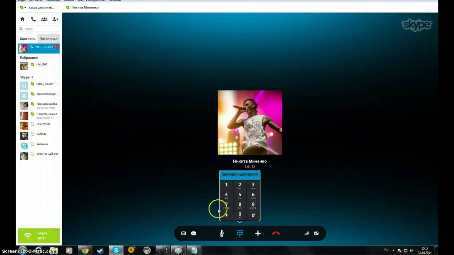Select the Никита Миненко conversation header
454x255 pixels.
coord(82,7)
